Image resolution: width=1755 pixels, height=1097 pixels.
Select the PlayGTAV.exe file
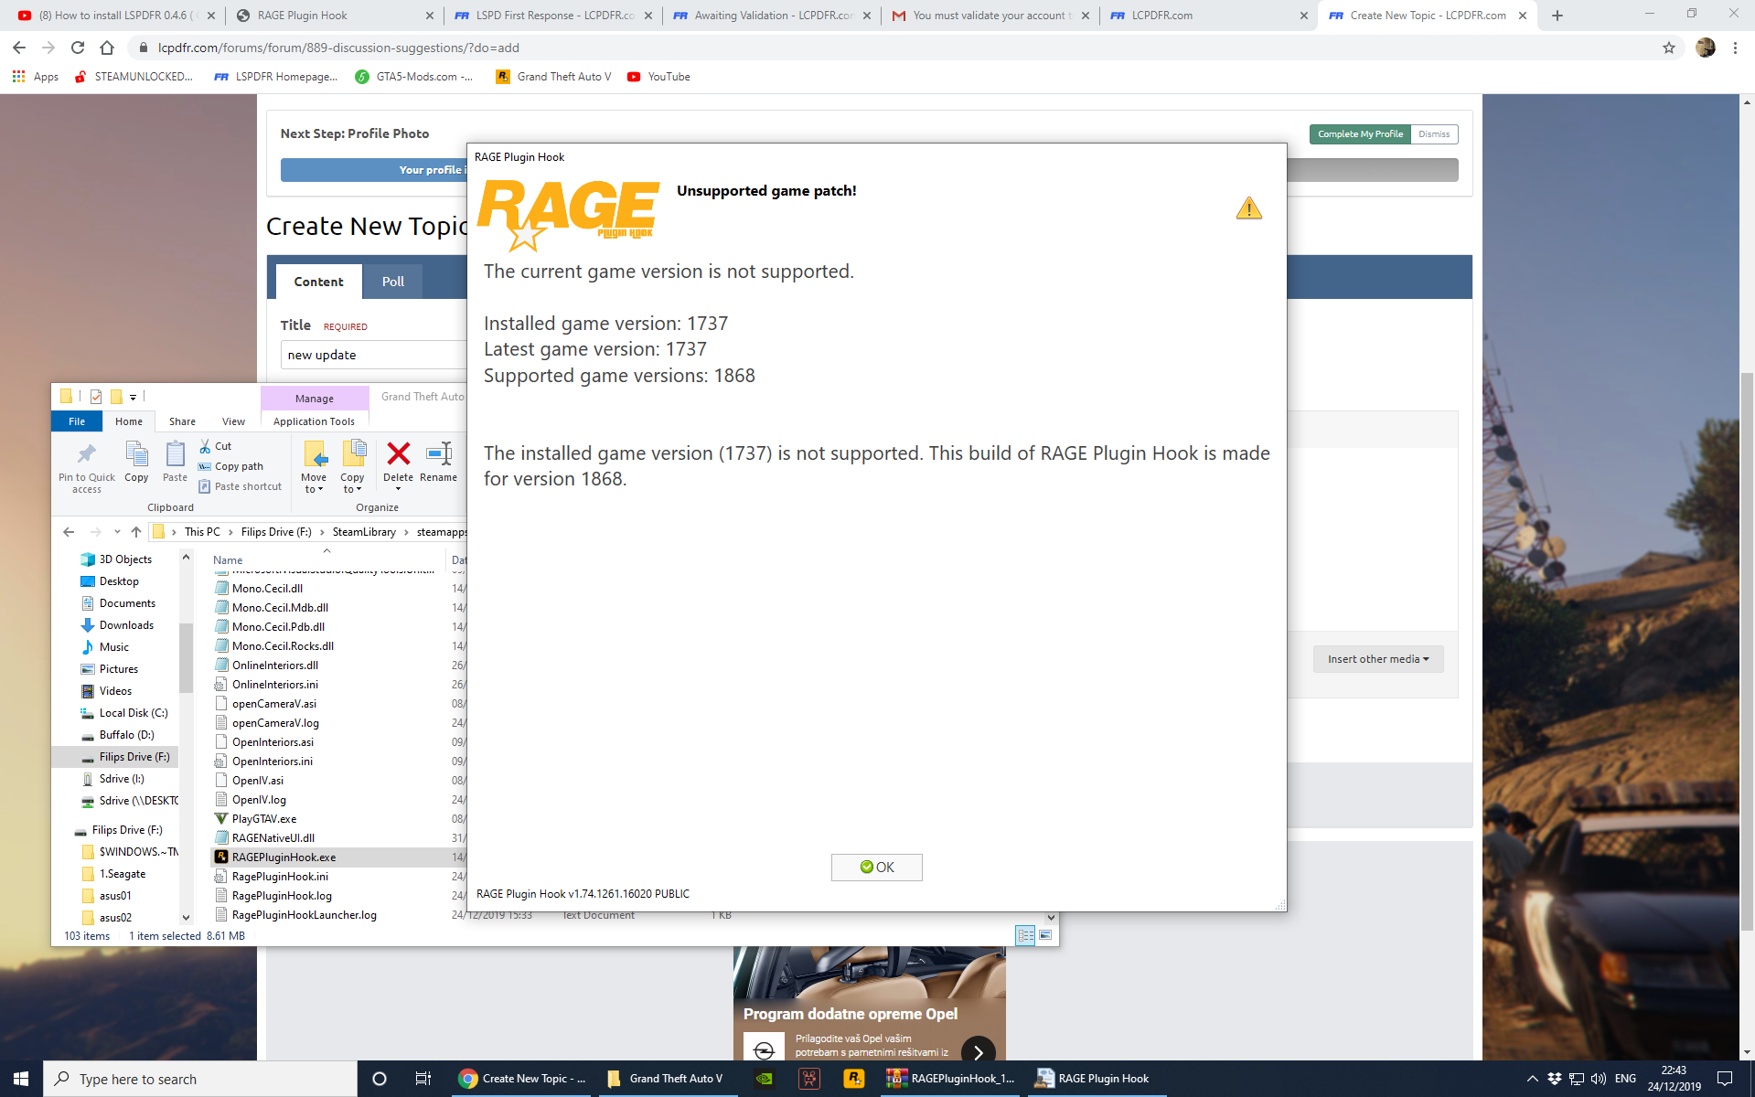point(263,819)
